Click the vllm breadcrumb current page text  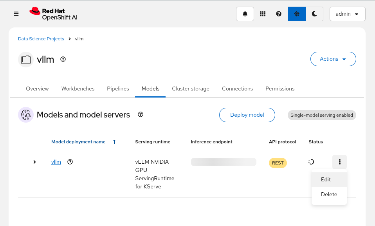79,39
